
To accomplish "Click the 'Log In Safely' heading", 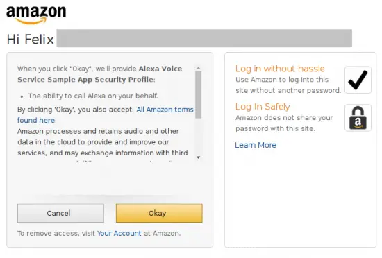I will (263, 107).
